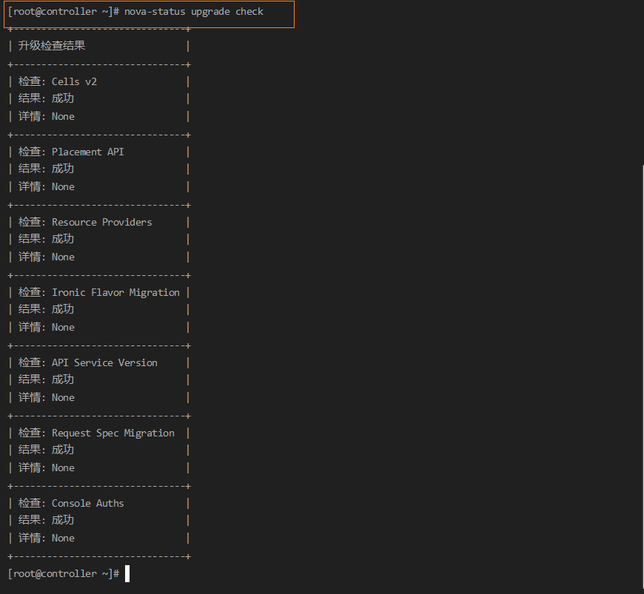Click the header text '升级检查结果'
This screenshot has width=644, height=594.
(x=52, y=46)
